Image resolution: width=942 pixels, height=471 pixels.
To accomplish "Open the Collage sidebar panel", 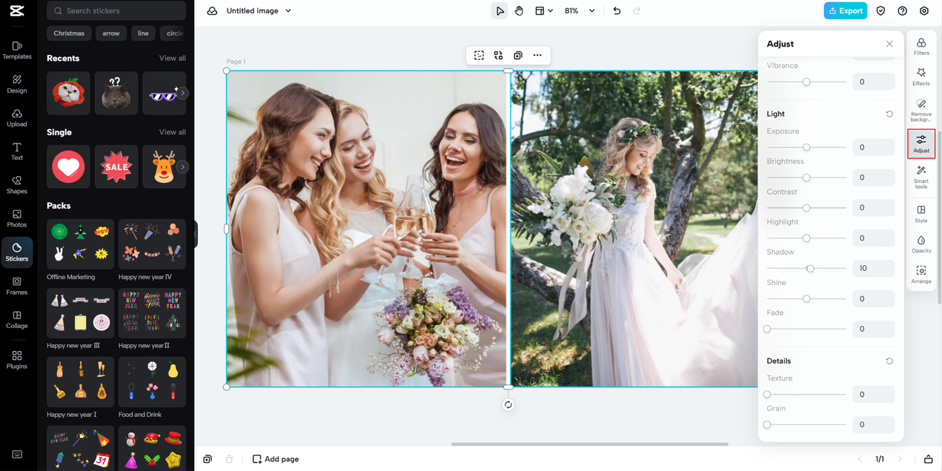I will 17,319.
